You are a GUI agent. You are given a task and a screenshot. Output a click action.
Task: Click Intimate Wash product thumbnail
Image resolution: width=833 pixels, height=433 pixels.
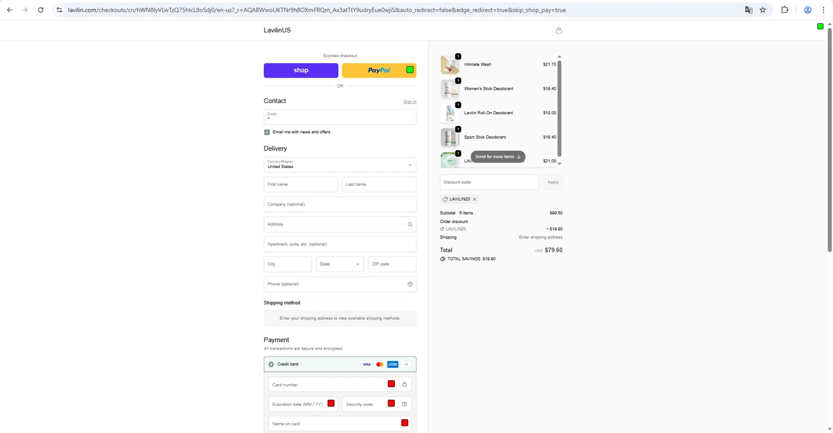point(450,65)
